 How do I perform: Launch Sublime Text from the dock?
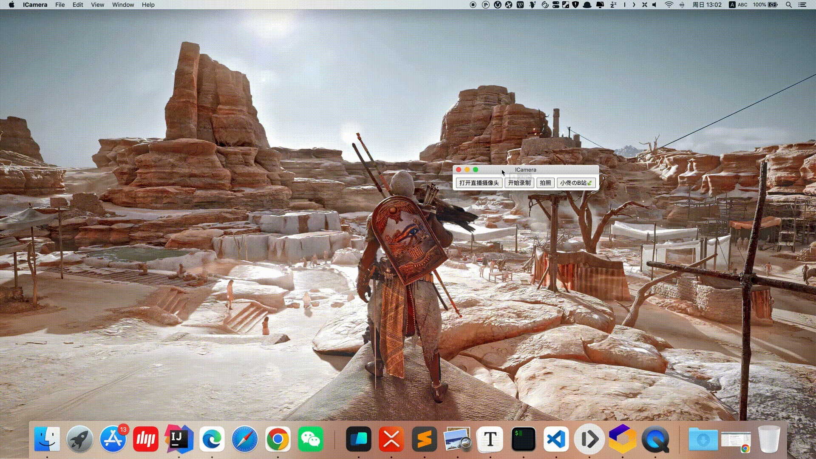(424, 439)
